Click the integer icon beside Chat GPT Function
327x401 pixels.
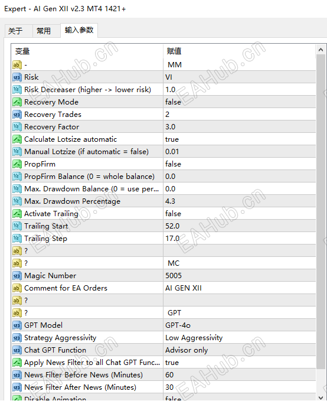pos(17,350)
